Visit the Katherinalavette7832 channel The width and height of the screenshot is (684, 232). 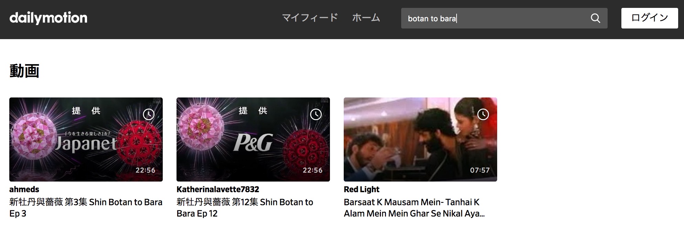(x=218, y=189)
